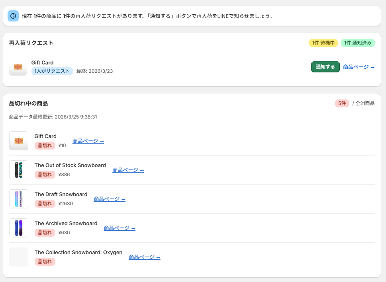The height and width of the screenshot is (282, 386).
Task: Select The Archived Snowboard thumbnail
Action: pyautogui.click(x=18, y=228)
